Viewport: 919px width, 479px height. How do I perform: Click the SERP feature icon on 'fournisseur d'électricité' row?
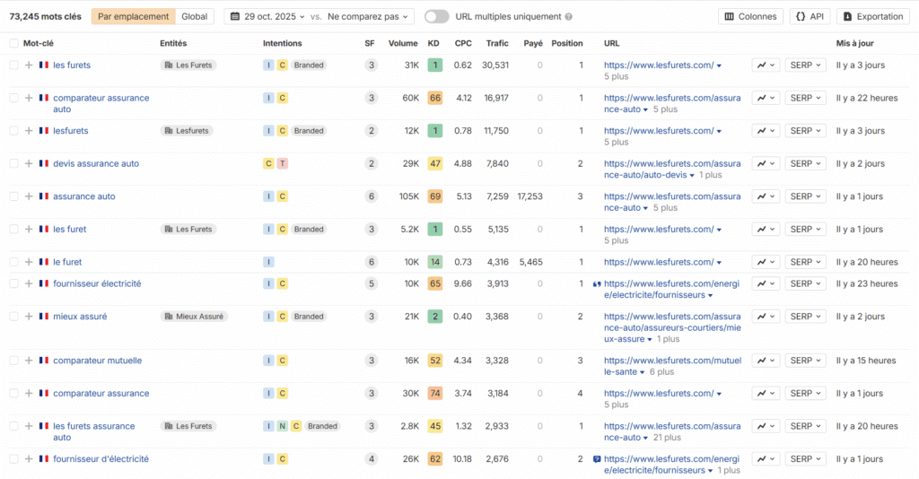597,459
